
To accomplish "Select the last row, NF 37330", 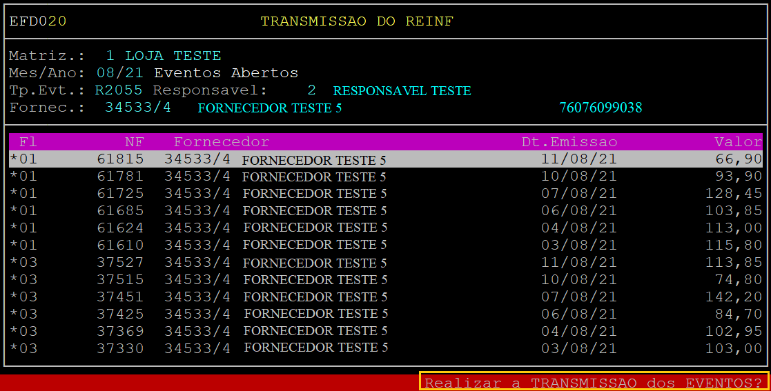I will 385,348.
